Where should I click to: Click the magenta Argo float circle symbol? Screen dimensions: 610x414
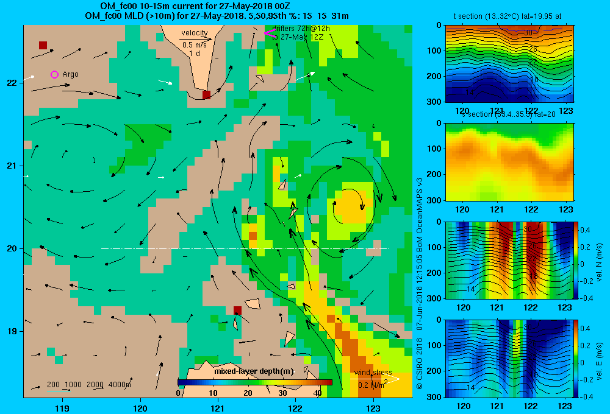pyautogui.click(x=54, y=74)
